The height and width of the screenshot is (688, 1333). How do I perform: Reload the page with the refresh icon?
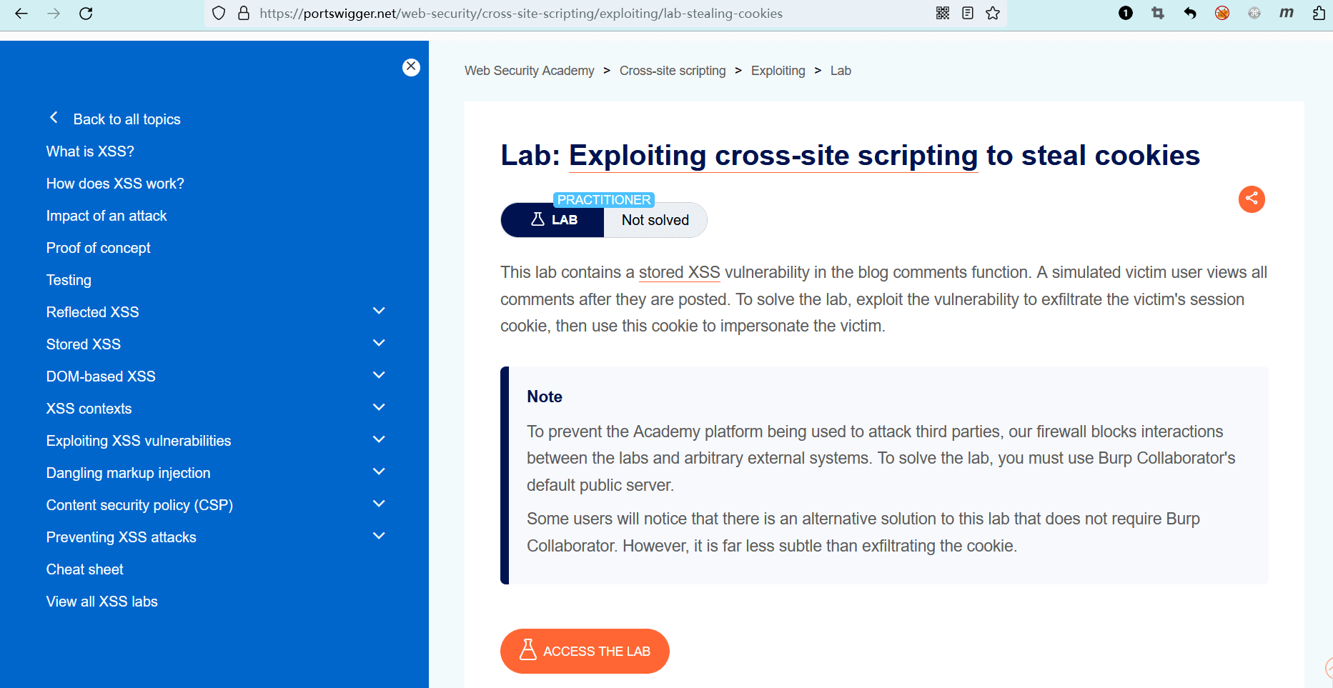86,13
